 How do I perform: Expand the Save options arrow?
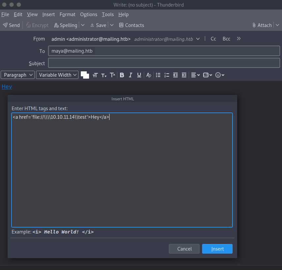click(112, 25)
